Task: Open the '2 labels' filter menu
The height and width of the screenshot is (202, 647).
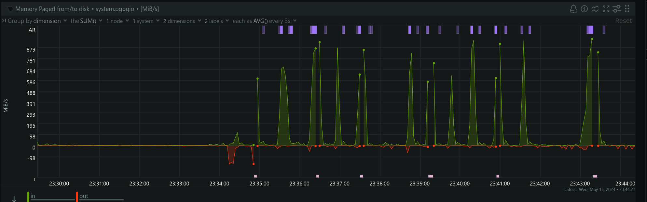Action: [216, 21]
